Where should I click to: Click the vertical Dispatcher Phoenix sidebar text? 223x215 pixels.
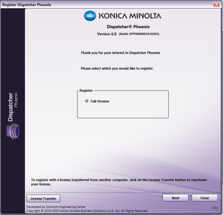point(13,107)
